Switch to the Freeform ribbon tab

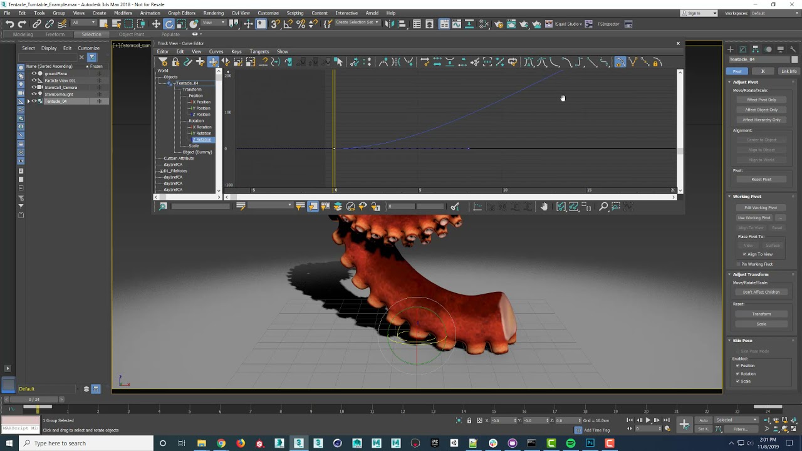[x=55, y=34]
